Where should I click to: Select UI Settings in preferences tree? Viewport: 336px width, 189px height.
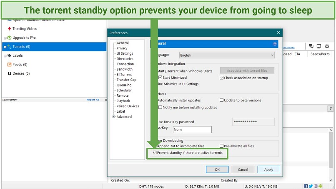125,53
